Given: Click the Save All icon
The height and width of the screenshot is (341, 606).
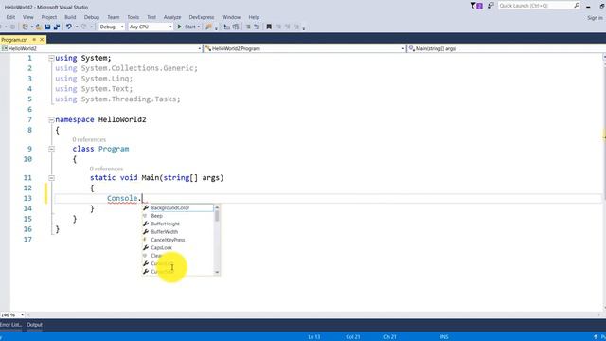Looking at the screenshot, I should [x=57, y=27].
